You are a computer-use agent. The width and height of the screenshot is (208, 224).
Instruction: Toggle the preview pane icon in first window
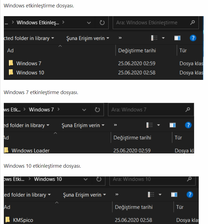(x=177, y=38)
